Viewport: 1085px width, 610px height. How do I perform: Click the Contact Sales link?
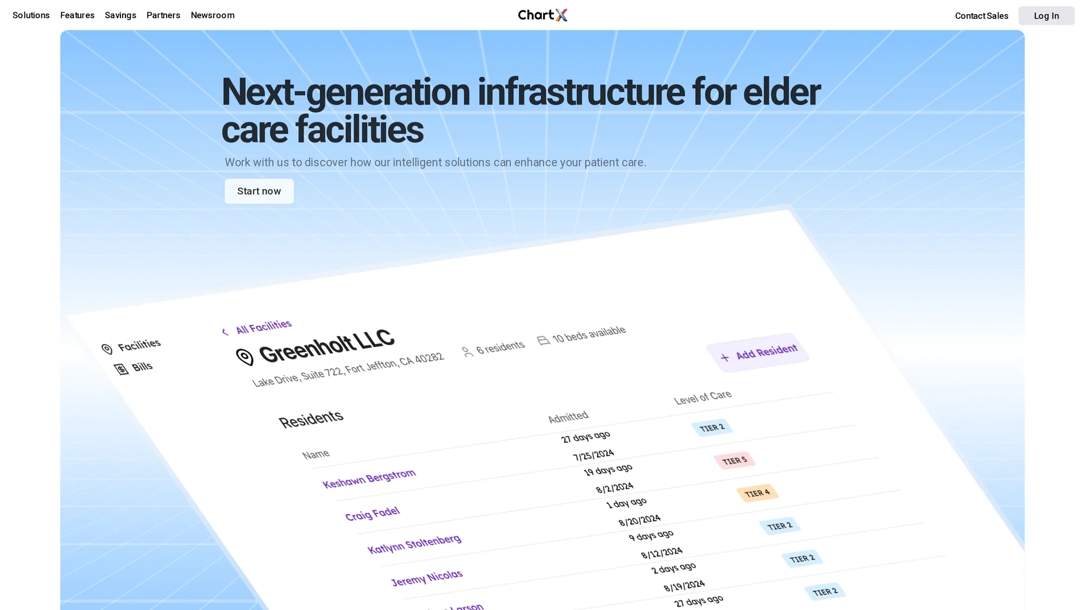click(x=982, y=16)
